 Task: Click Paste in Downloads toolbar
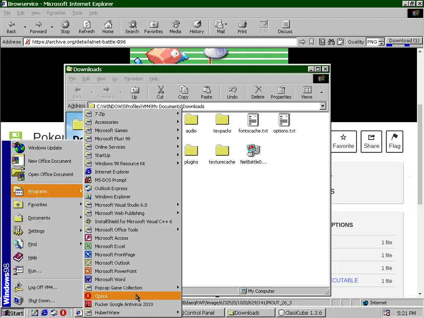click(x=206, y=93)
